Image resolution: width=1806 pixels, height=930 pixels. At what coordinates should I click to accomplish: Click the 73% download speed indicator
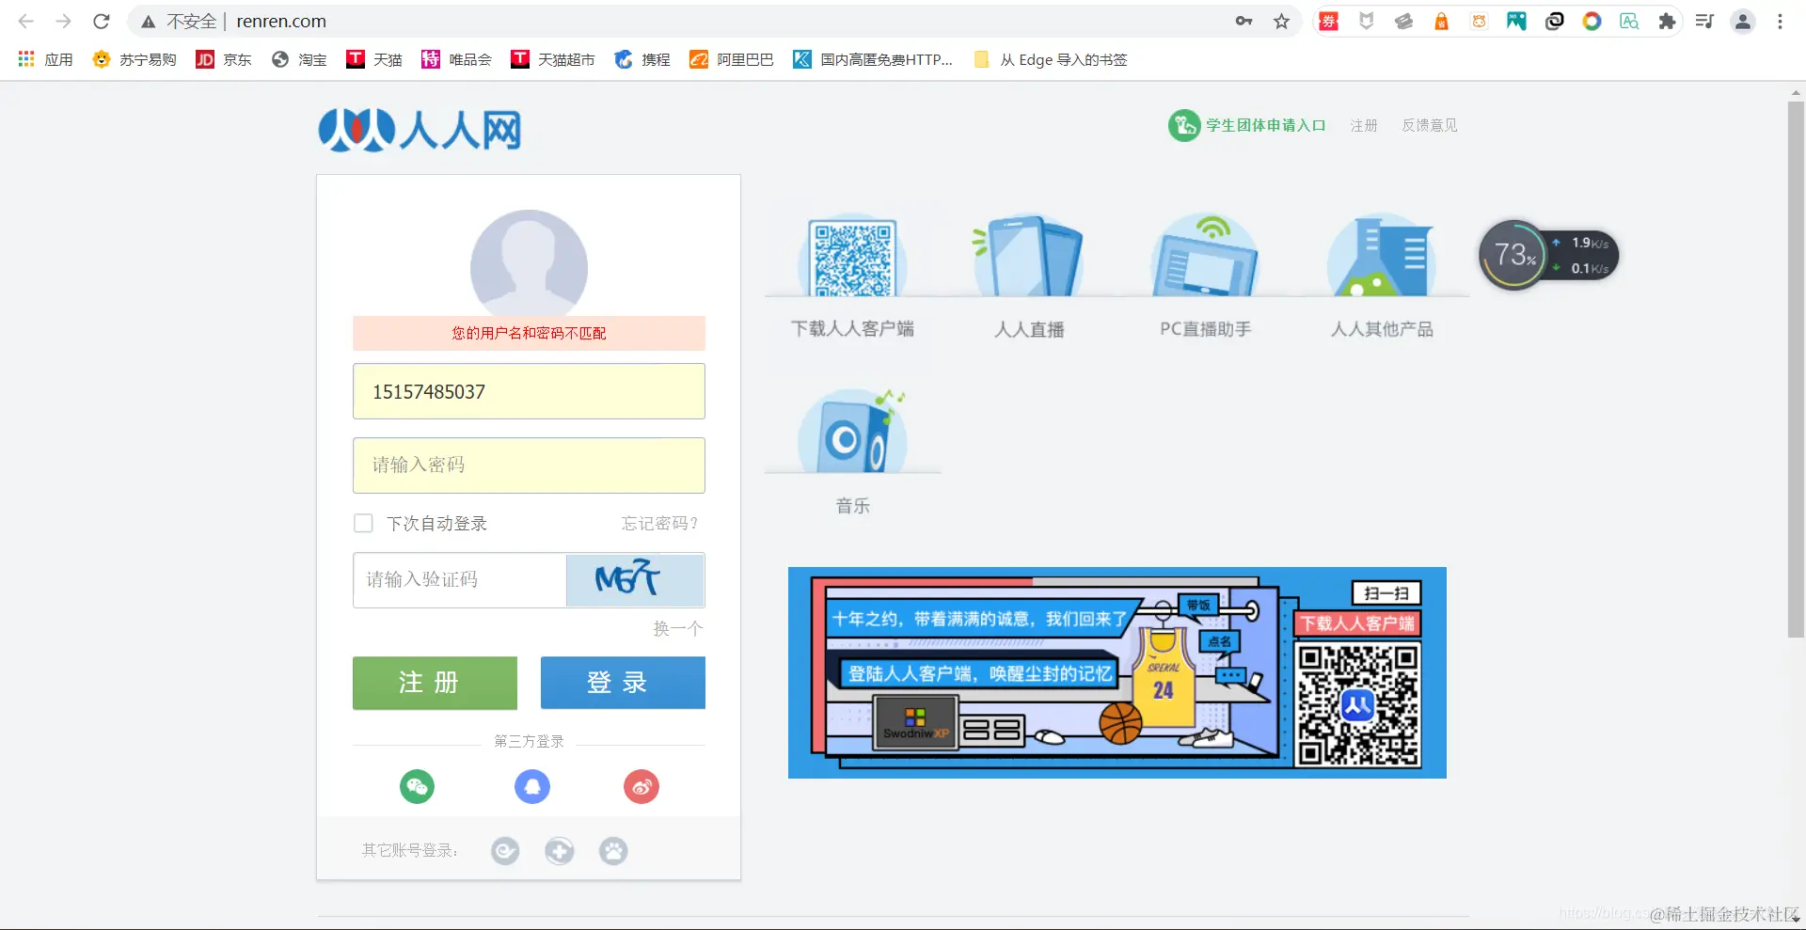pos(1513,255)
